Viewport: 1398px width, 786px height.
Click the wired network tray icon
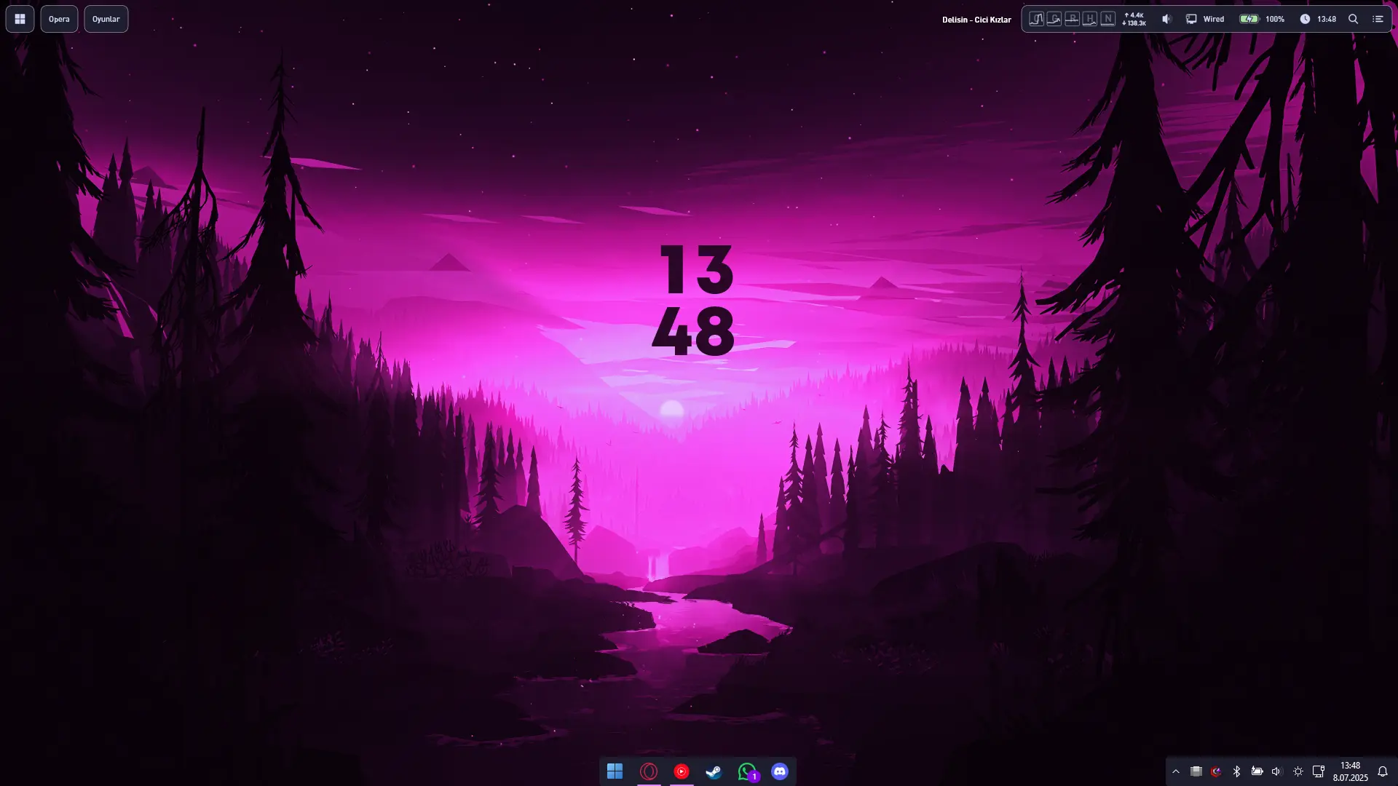pyautogui.click(x=1318, y=771)
